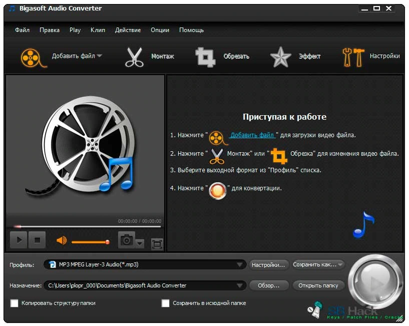Maximize the Bigasoft Audio Converter window
Viewport: 409px width, 326px height.
[x=376, y=9]
